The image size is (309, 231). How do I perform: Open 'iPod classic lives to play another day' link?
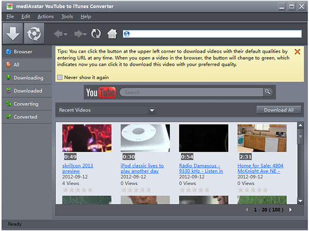pos(142,168)
